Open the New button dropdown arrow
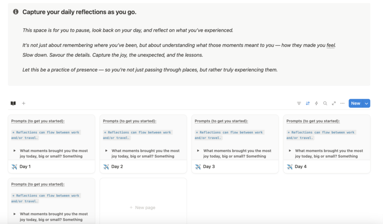This screenshot has height=224, width=383. click(x=366, y=103)
